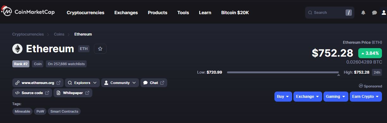Open the Products menu

tap(157, 13)
